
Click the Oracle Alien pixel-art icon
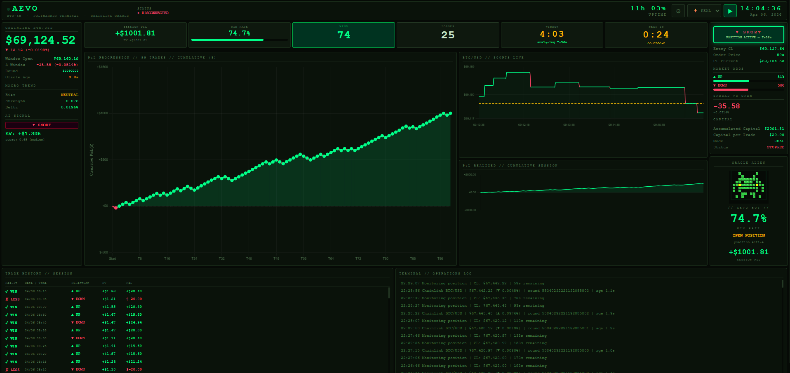pos(748,185)
